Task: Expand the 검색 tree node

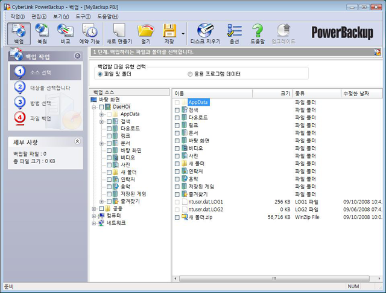Action: pos(101,121)
